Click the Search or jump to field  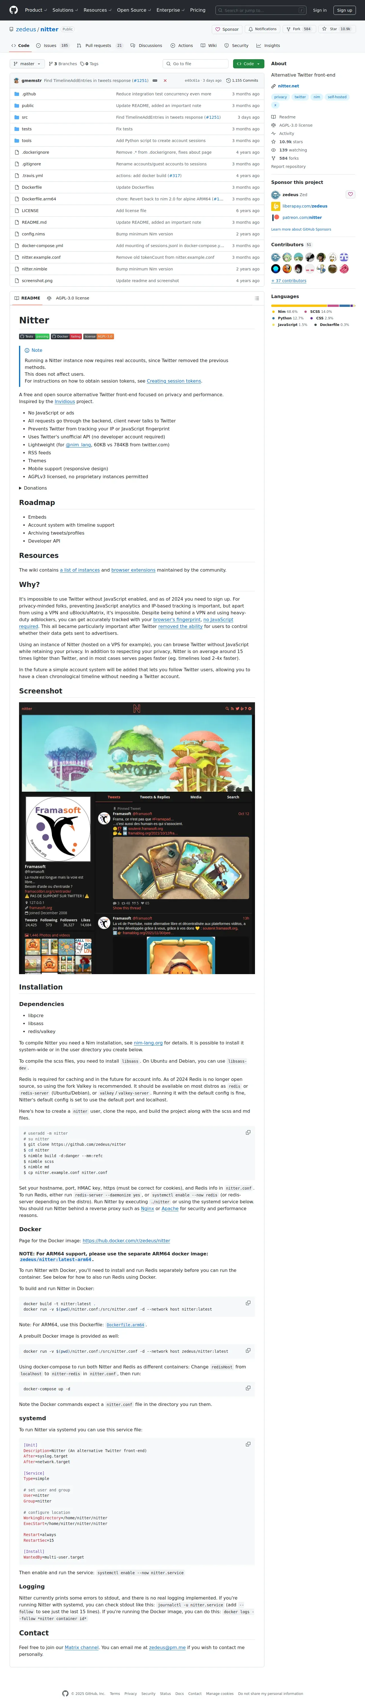coord(261,10)
